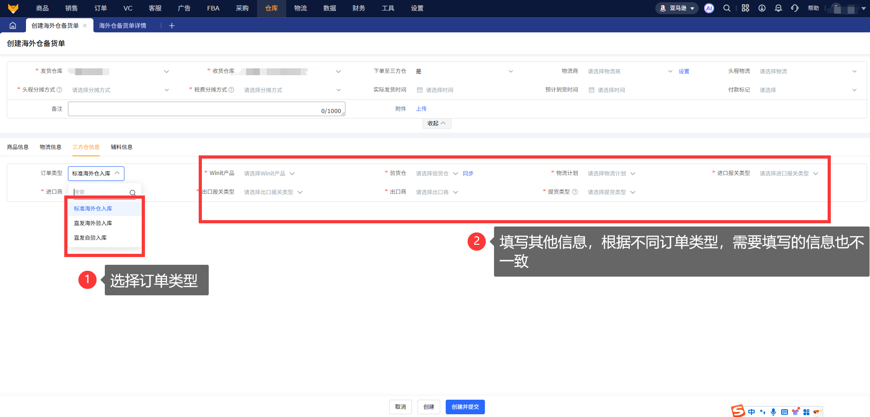Switch to the 辅料信息 tab
Screen dimensions: 870x417
coord(122,147)
